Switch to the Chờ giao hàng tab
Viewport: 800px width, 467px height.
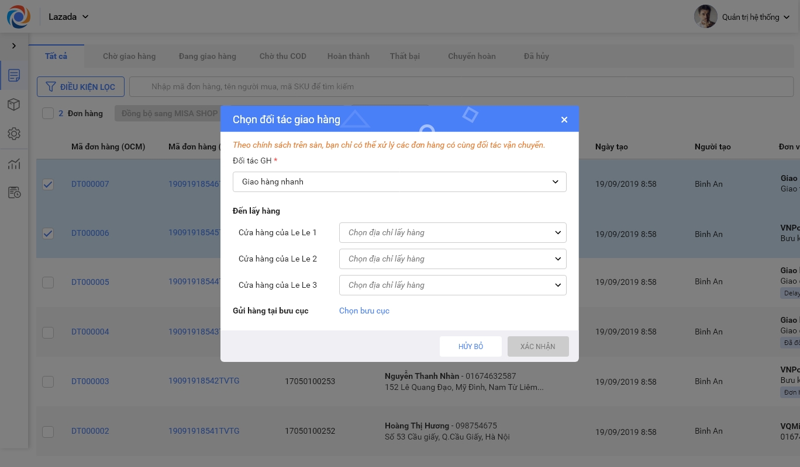coord(129,56)
